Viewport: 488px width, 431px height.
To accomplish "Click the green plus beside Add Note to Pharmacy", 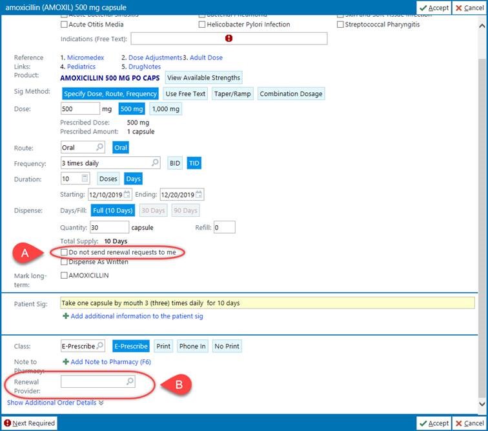I will [66, 361].
